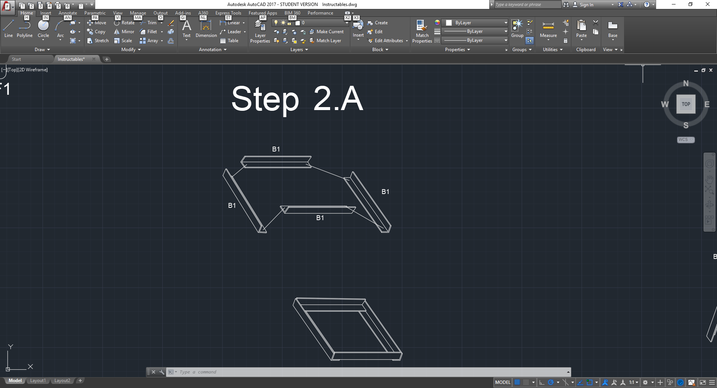Click the MODEL space button

pyautogui.click(x=503, y=382)
